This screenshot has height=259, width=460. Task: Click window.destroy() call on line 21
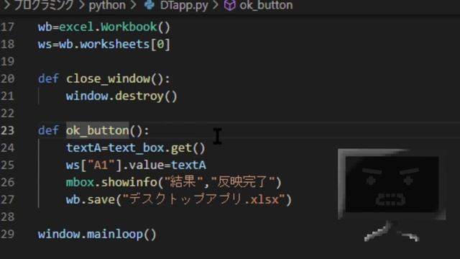121,96
